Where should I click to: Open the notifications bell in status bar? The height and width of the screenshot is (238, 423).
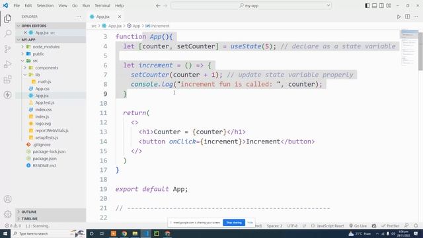coord(416,226)
